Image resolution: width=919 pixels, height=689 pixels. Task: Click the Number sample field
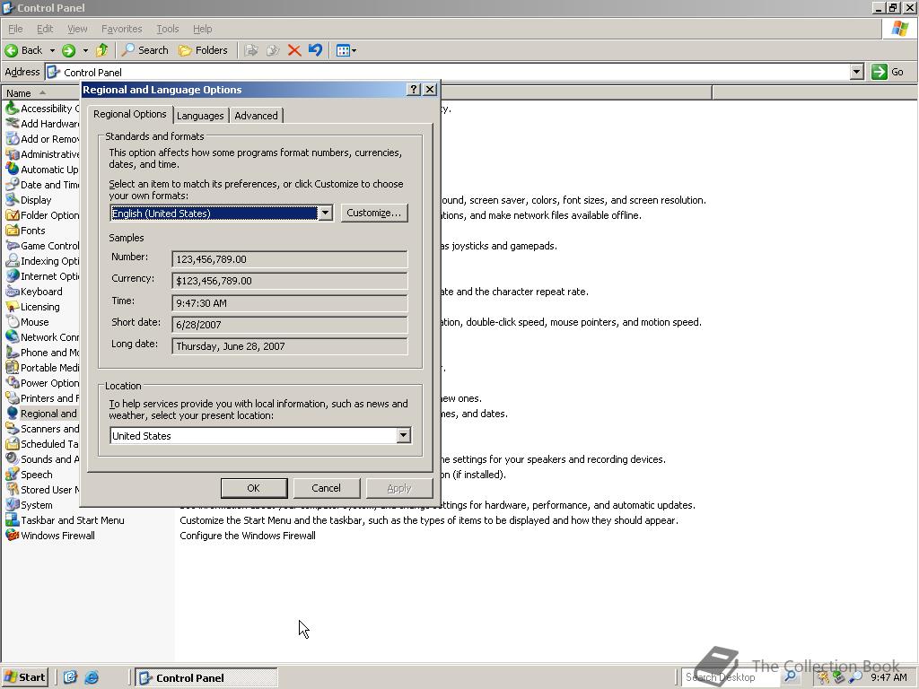290,259
